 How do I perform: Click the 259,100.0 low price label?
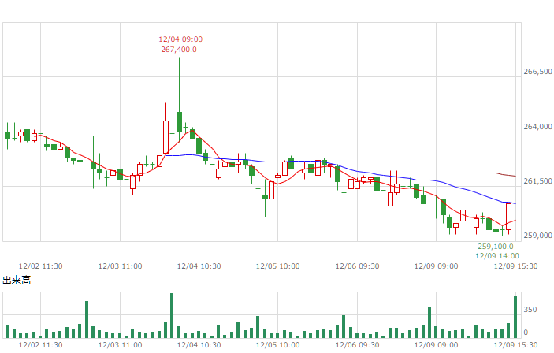tap(496, 247)
